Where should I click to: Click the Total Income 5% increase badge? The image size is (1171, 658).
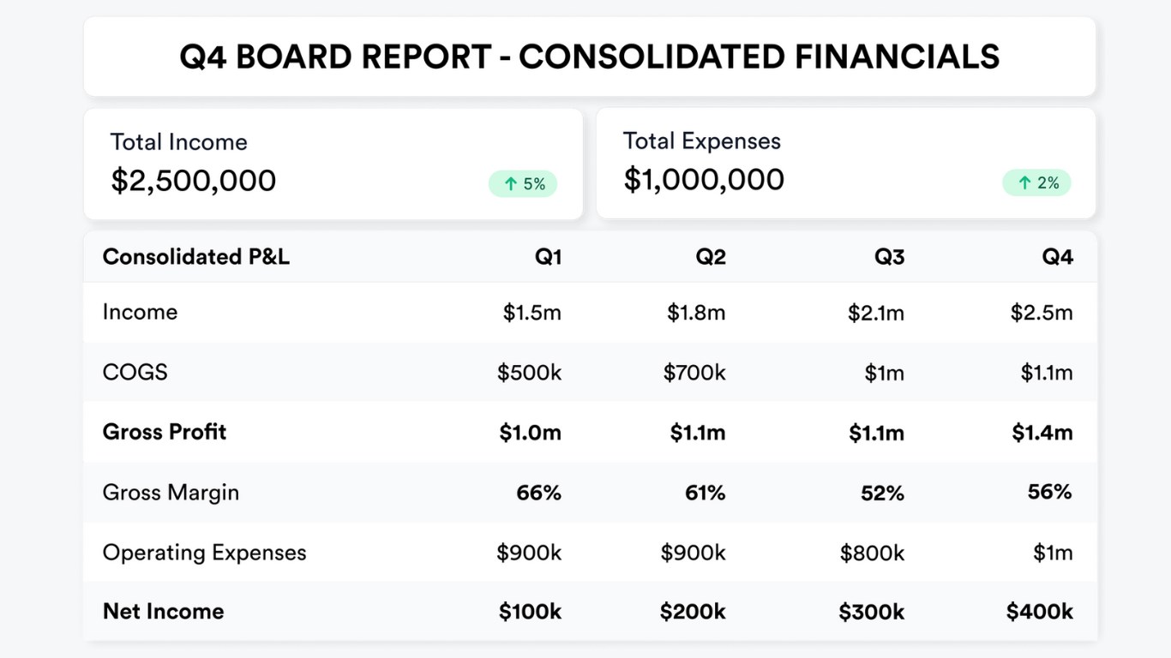click(523, 184)
